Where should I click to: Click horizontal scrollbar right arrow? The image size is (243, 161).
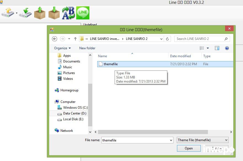point(231,132)
